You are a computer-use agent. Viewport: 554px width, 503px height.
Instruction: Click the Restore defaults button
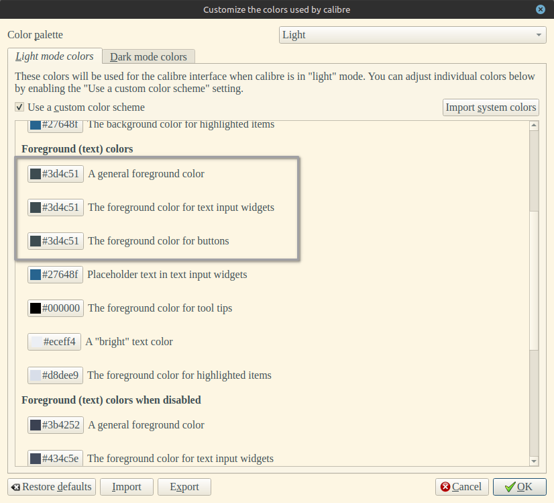pos(52,487)
